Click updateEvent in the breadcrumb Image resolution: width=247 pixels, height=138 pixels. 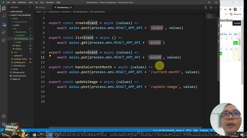click(99, 12)
